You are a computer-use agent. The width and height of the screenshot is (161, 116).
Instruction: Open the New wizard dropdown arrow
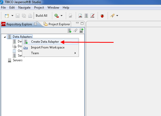tap(12, 16)
